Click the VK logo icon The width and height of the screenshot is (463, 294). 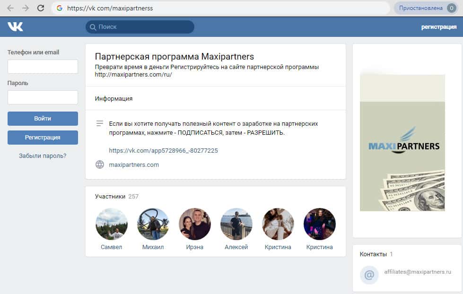point(15,27)
